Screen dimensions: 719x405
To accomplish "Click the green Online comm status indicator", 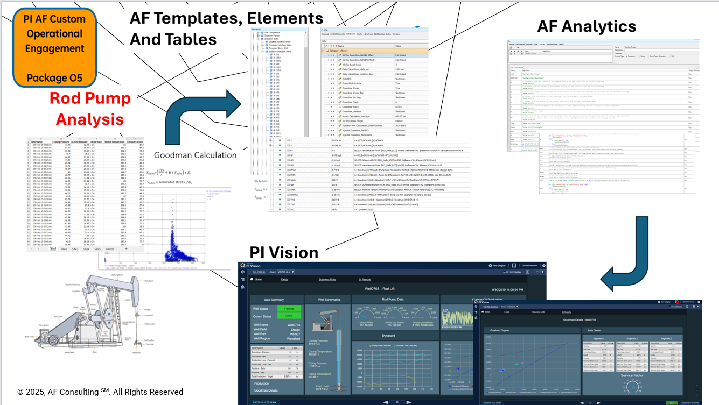I will tap(289, 316).
